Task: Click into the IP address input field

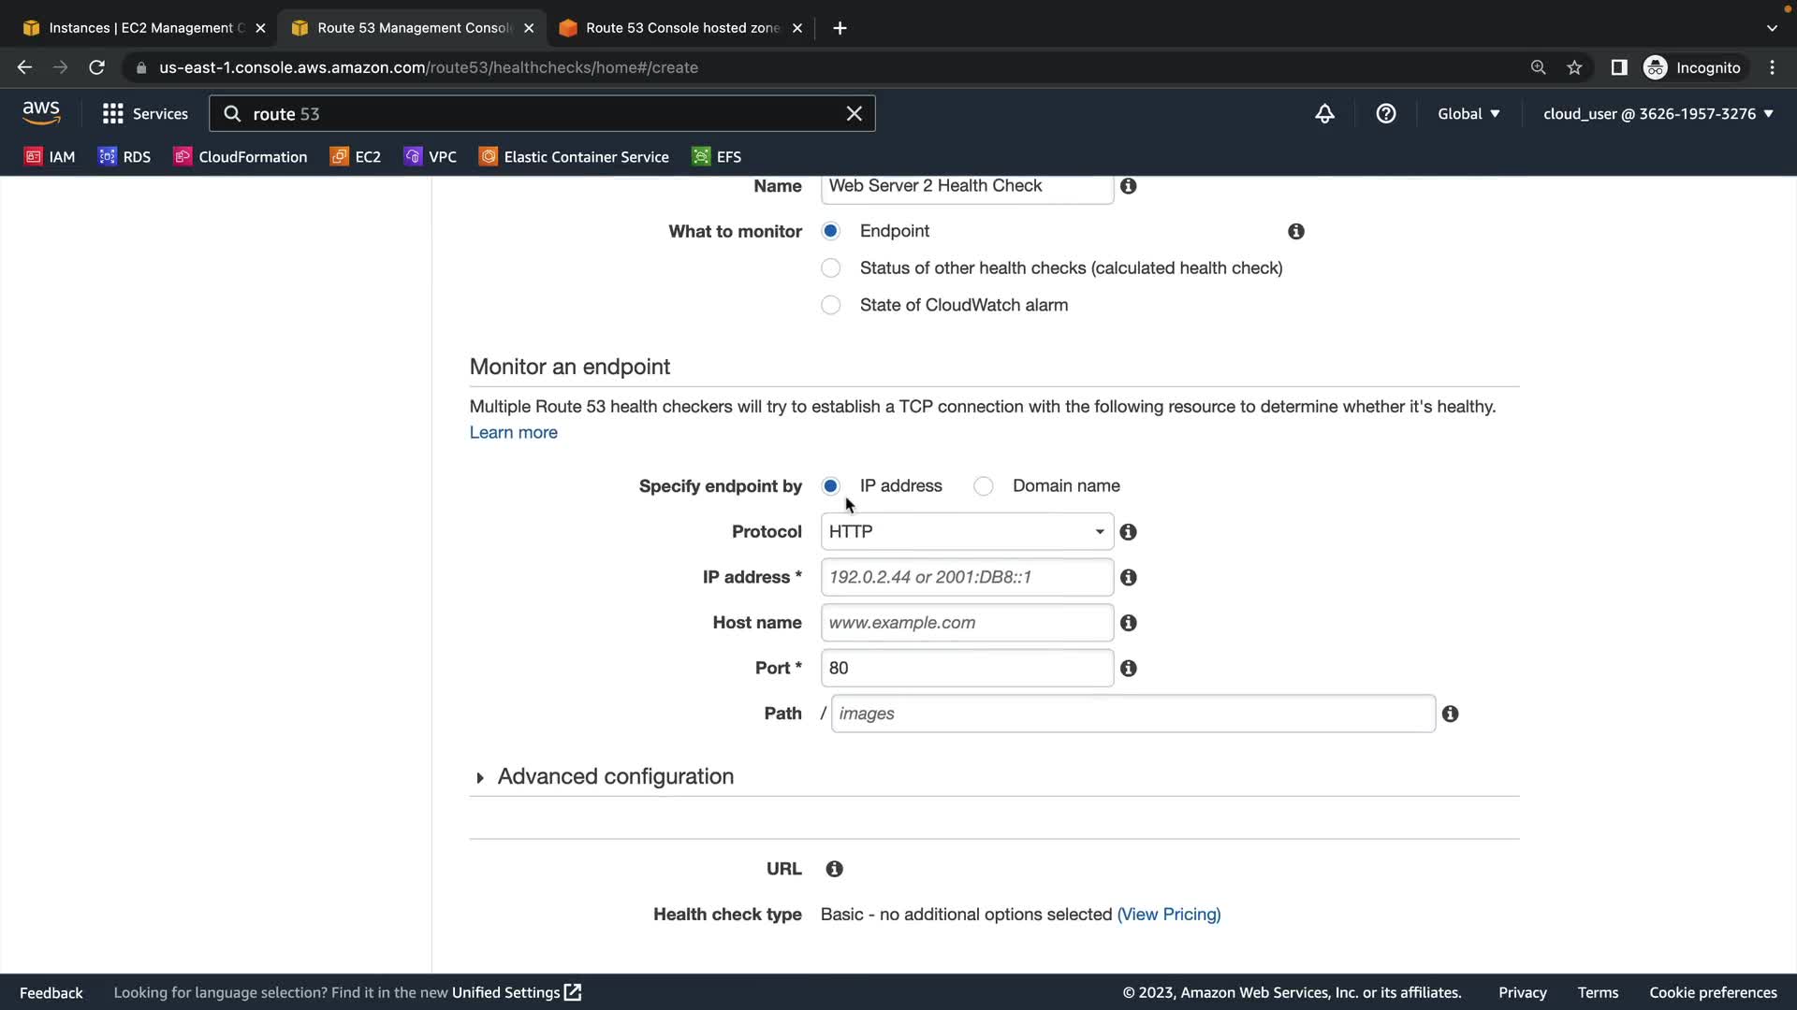Action: (x=966, y=578)
